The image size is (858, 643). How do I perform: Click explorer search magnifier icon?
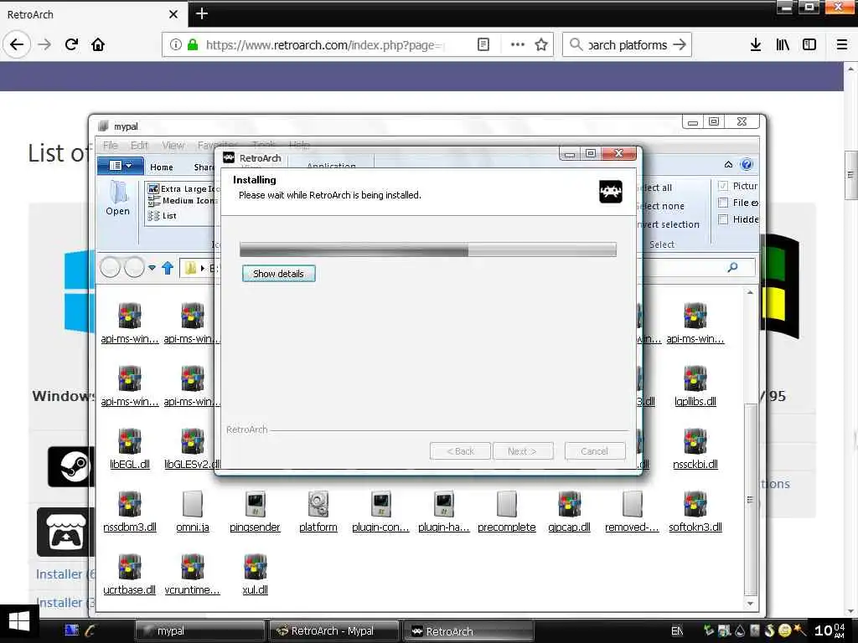(732, 267)
